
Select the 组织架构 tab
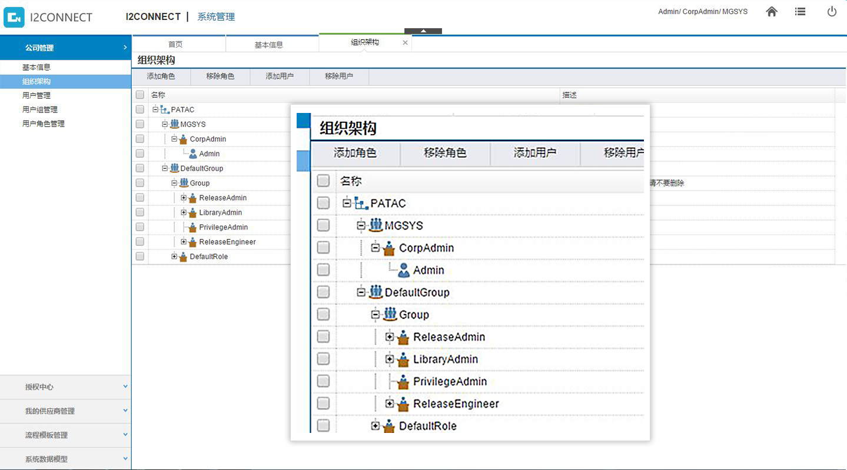[365, 42]
